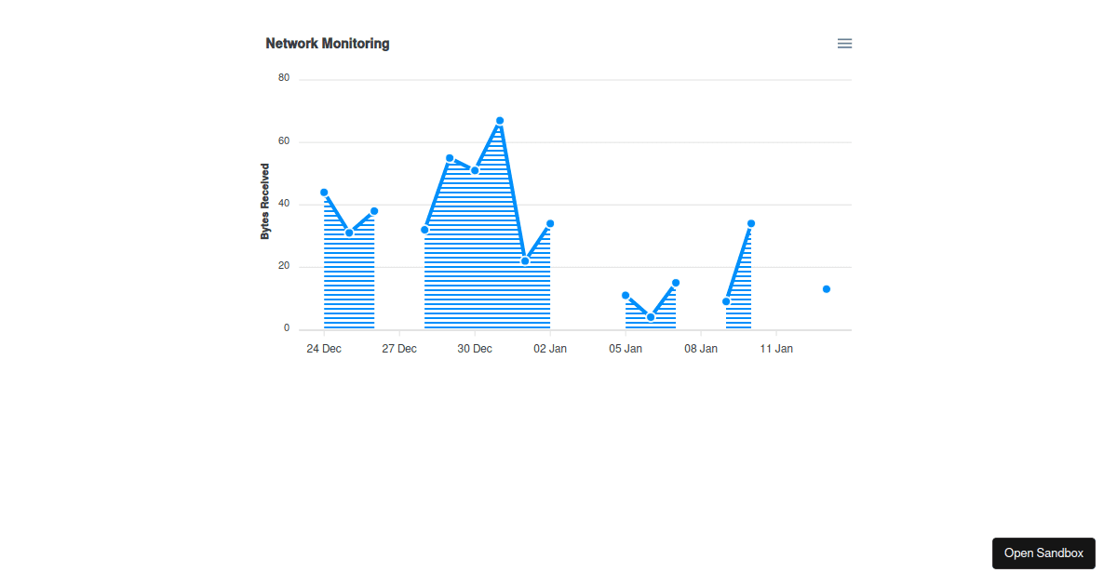Click the Open Sandbox button
1117x586 pixels.
pos(1043,553)
